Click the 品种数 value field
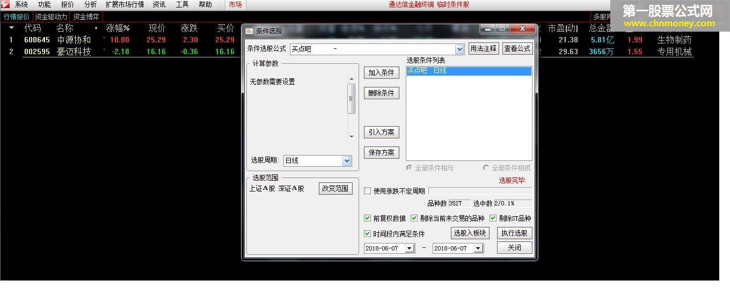This screenshot has width=730, height=295. [x=459, y=203]
